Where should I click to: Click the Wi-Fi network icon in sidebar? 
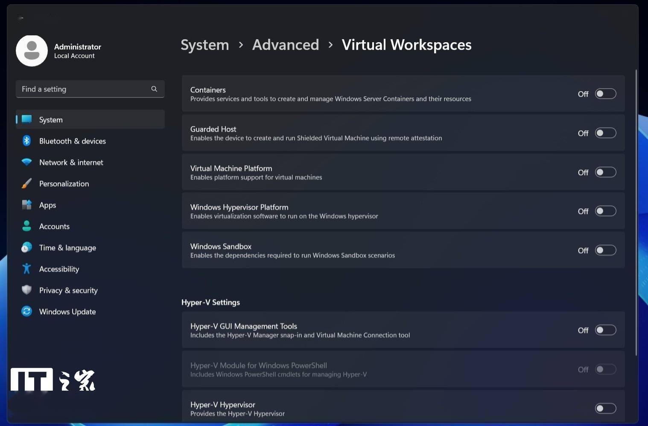[x=26, y=162]
